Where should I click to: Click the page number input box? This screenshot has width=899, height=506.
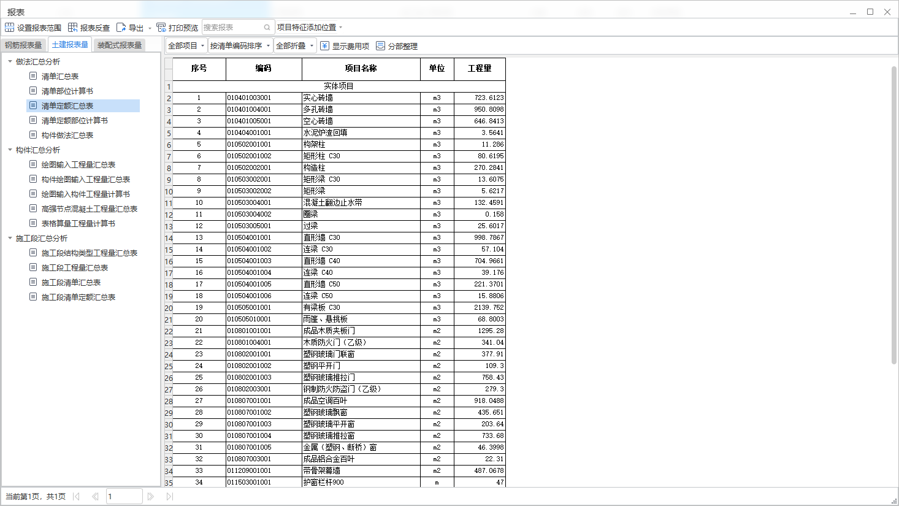click(124, 496)
